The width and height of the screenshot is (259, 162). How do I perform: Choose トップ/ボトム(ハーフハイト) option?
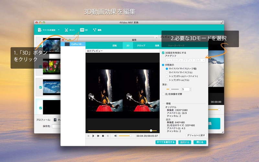tap(167, 76)
